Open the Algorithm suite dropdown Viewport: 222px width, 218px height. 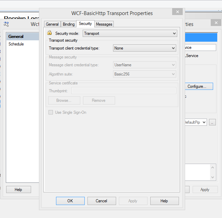coord(144,74)
